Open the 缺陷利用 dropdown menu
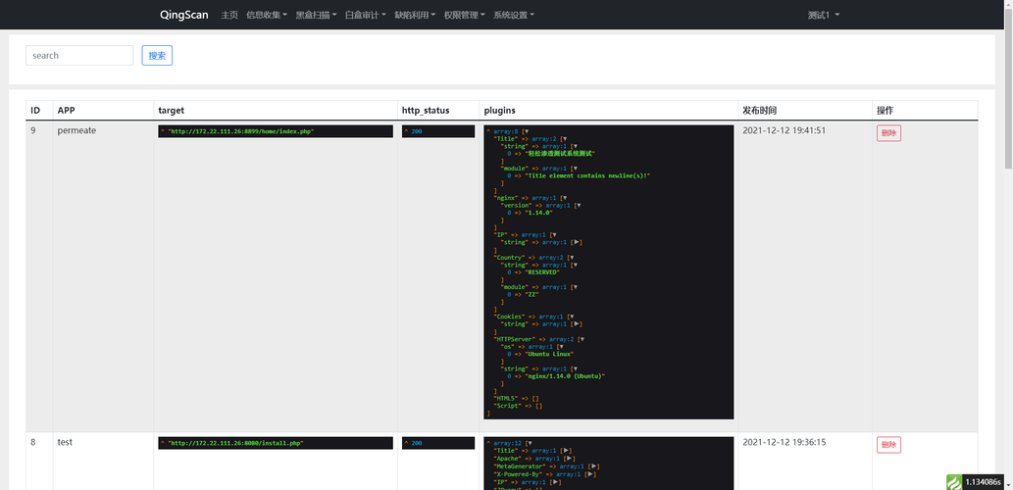Image resolution: width=1013 pixels, height=490 pixels. click(x=416, y=15)
